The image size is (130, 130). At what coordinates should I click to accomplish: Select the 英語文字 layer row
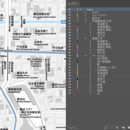99,38
